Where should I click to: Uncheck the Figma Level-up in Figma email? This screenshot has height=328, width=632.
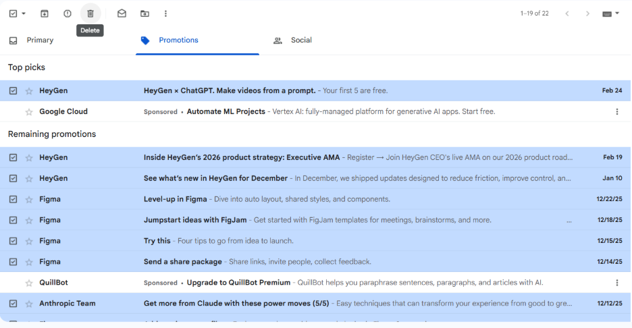pyautogui.click(x=13, y=200)
